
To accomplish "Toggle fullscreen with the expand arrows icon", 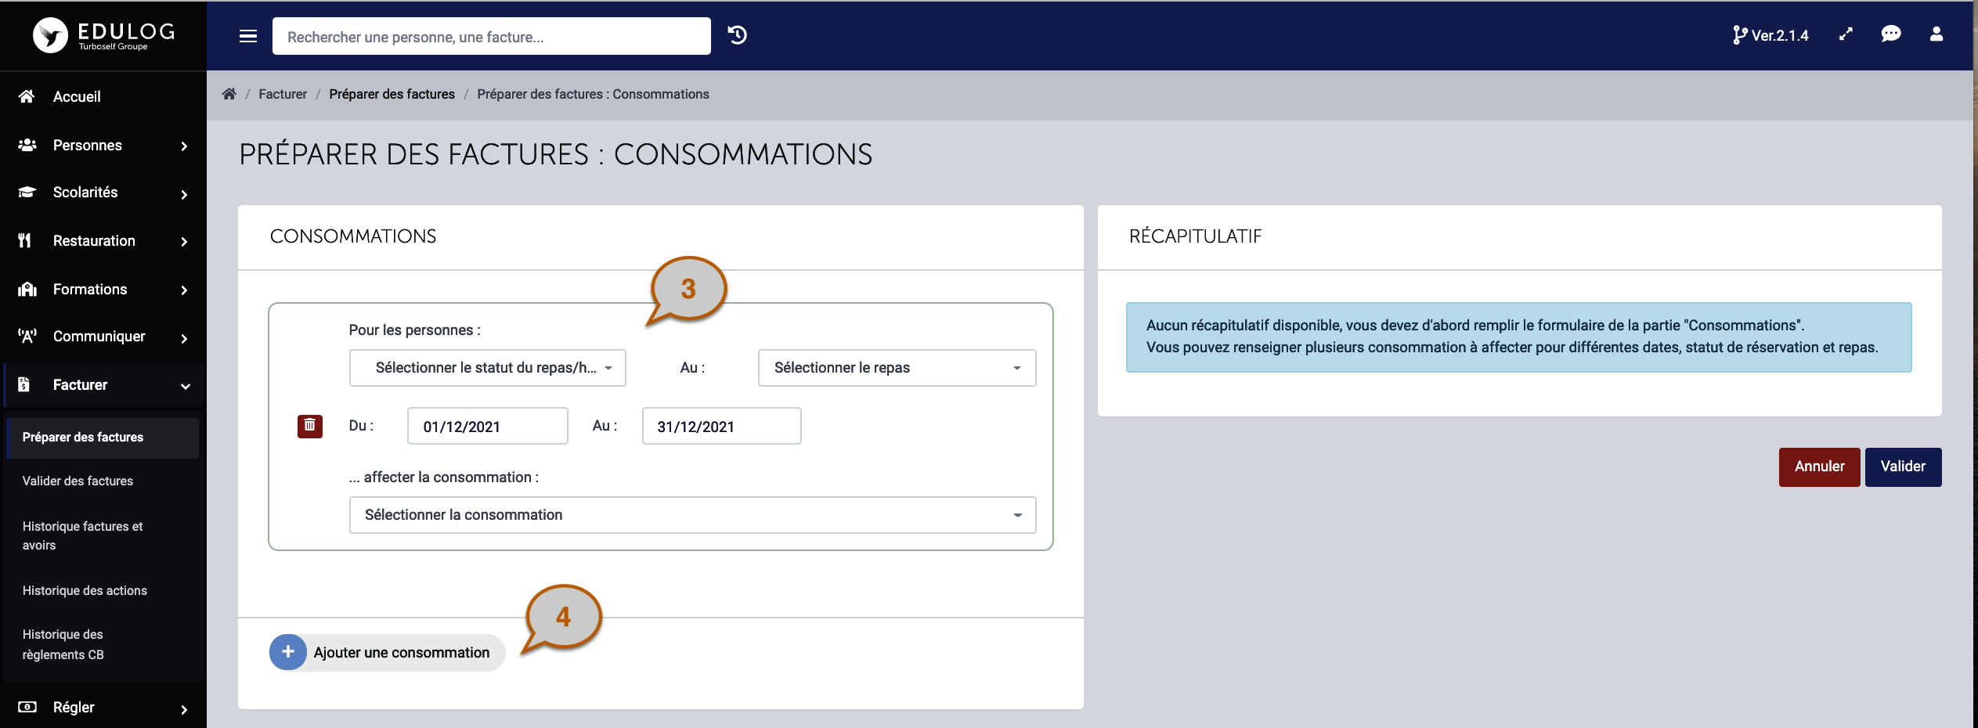I will [1846, 34].
